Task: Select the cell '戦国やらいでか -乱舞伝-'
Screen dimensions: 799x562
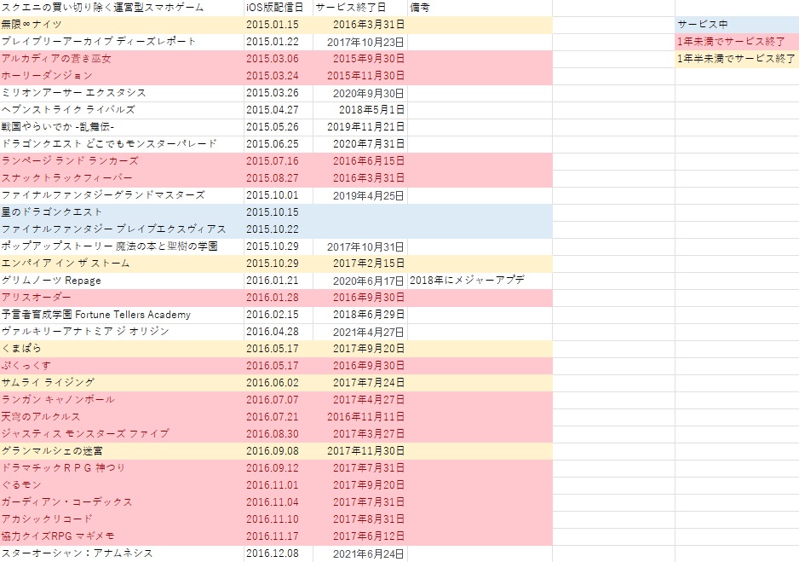Action: pos(122,127)
